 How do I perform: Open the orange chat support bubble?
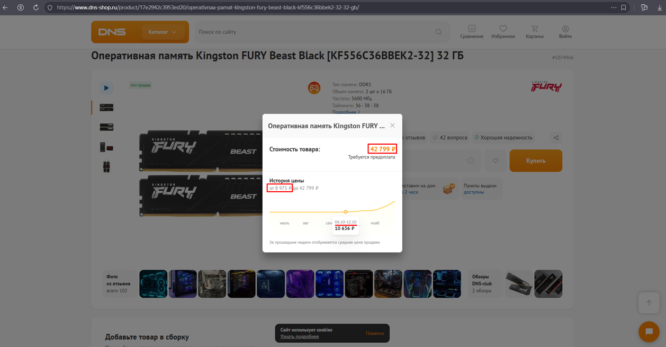[649, 332]
